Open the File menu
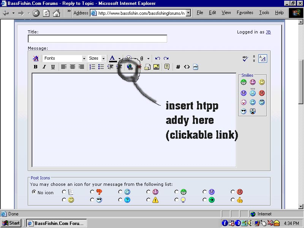The image size is (304, 228). coord(200,13)
